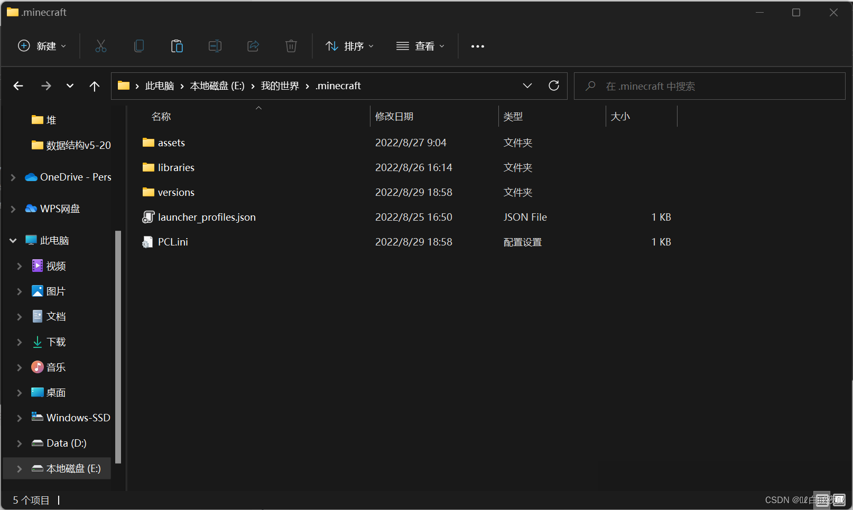Click the Share icon in toolbar
This screenshot has width=853, height=510.
(x=253, y=46)
